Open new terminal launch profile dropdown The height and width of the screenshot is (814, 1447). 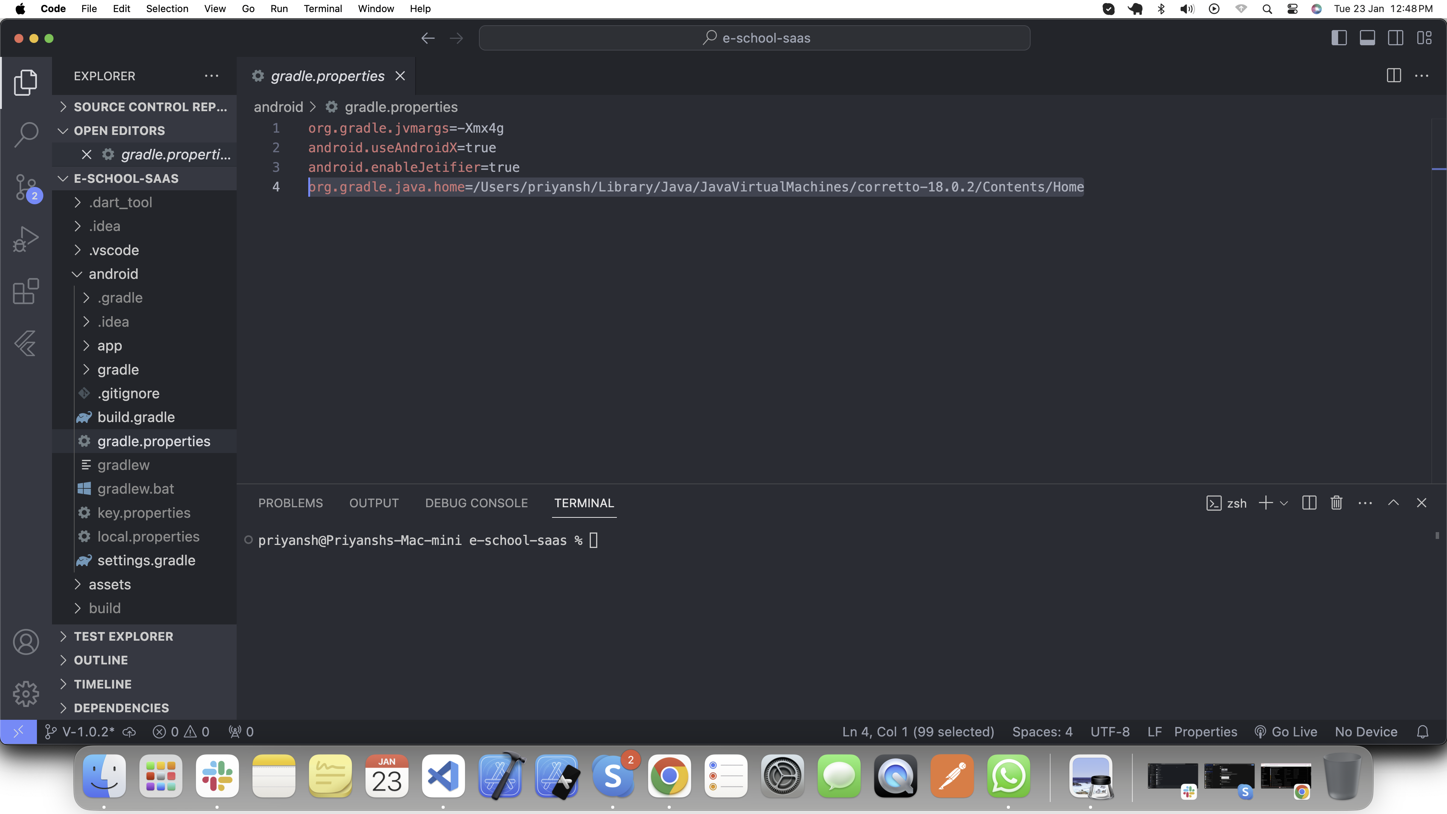pyautogui.click(x=1284, y=503)
